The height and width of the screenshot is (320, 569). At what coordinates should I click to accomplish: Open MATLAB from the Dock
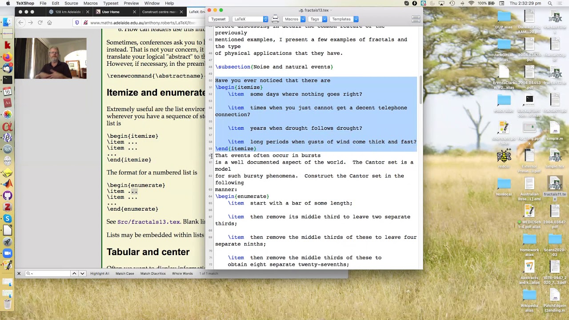(7, 184)
